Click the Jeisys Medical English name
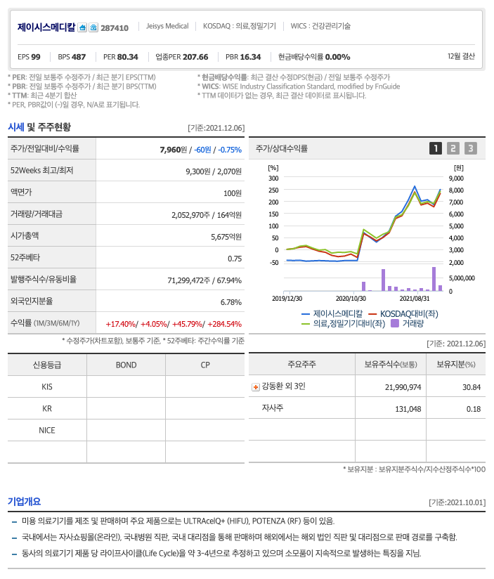This screenshot has height=579, width=494. point(167,26)
